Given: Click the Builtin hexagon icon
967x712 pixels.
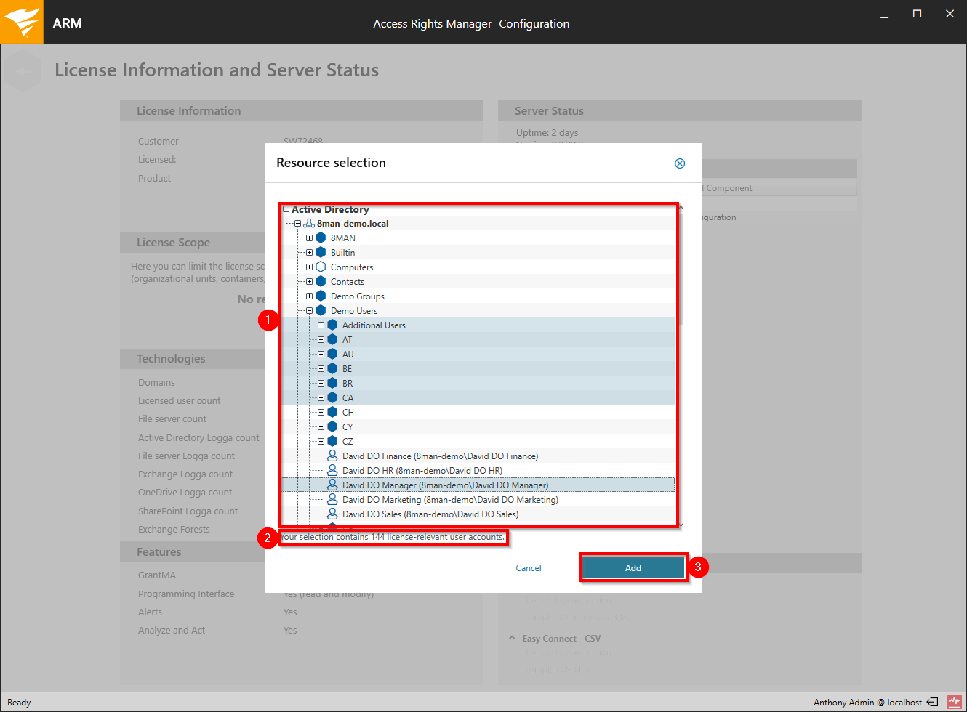Looking at the screenshot, I should 321,253.
